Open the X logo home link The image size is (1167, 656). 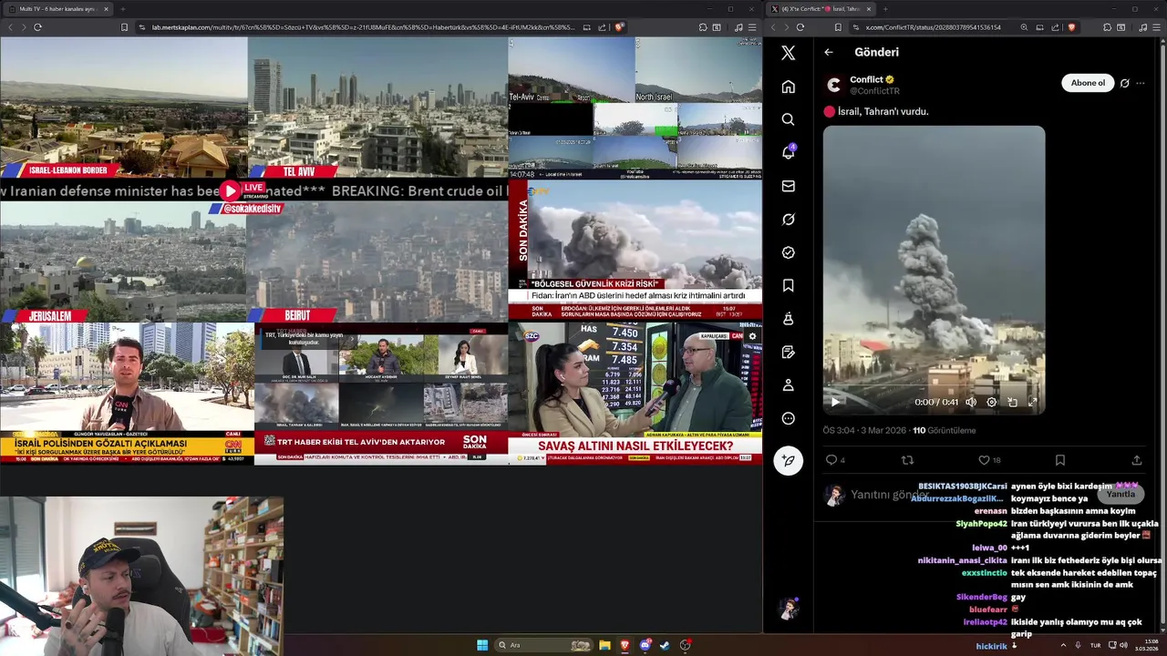789,53
